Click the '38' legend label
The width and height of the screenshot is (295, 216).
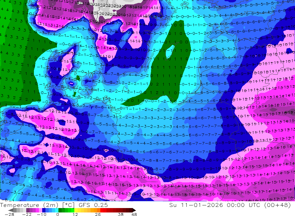pyautogui.click(x=121, y=214)
